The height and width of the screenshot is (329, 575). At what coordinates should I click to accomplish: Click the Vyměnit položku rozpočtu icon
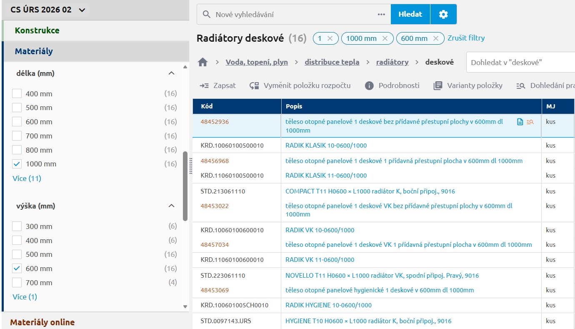pyautogui.click(x=254, y=85)
